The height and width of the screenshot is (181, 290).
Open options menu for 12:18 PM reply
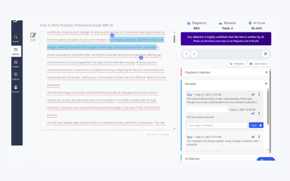(259, 113)
